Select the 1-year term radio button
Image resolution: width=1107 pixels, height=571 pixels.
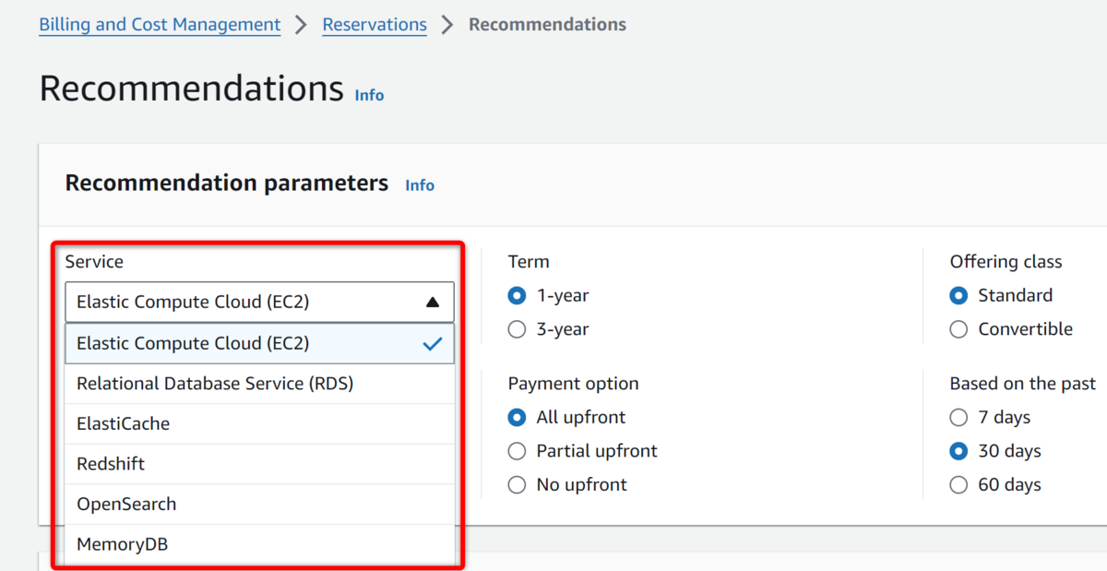518,296
